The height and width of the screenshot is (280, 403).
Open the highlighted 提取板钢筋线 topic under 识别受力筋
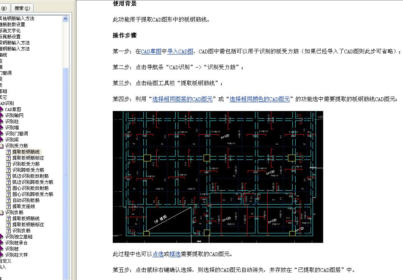pos(26,152)
